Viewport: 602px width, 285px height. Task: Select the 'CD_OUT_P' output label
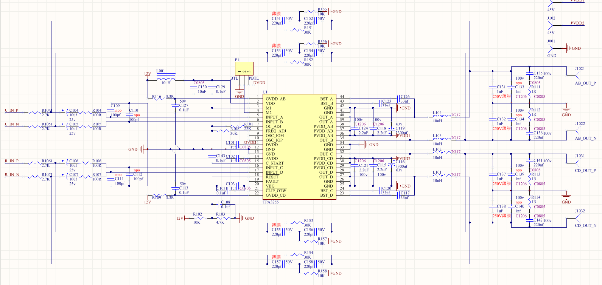click(585, 171)
